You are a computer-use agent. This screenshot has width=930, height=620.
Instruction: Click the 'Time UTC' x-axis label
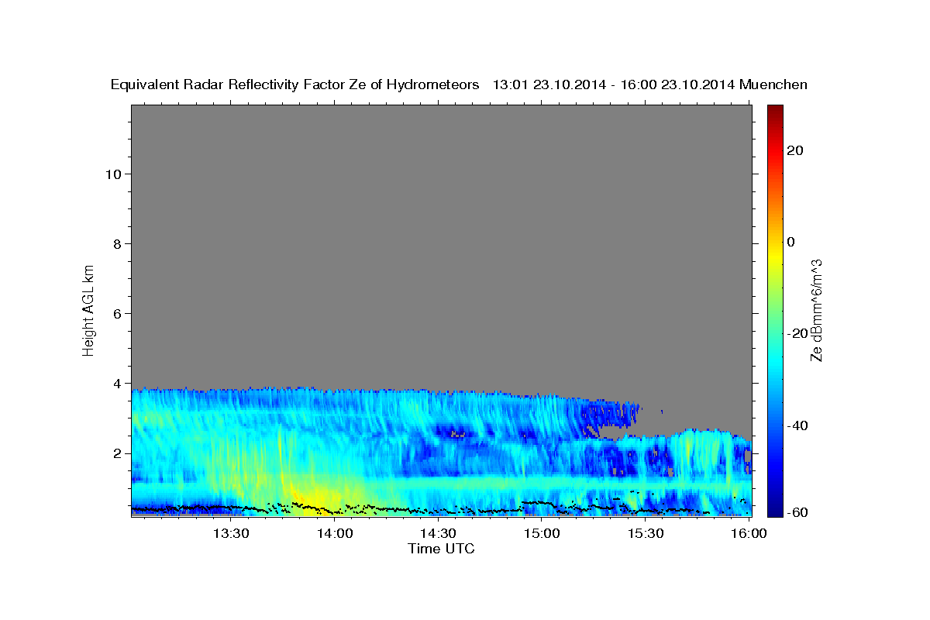[x=441, y=549]
